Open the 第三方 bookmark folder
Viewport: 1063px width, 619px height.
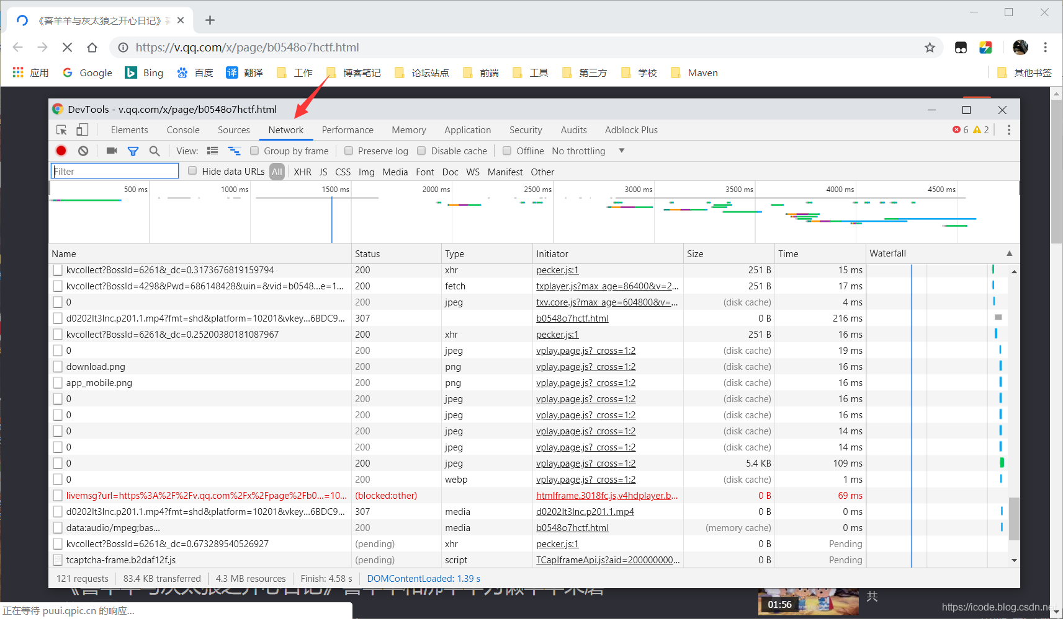pos(585,72)
